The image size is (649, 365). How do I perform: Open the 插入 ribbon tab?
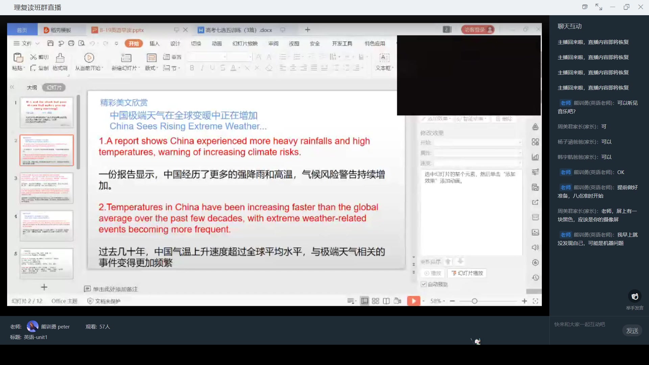(x=154, y=44)
